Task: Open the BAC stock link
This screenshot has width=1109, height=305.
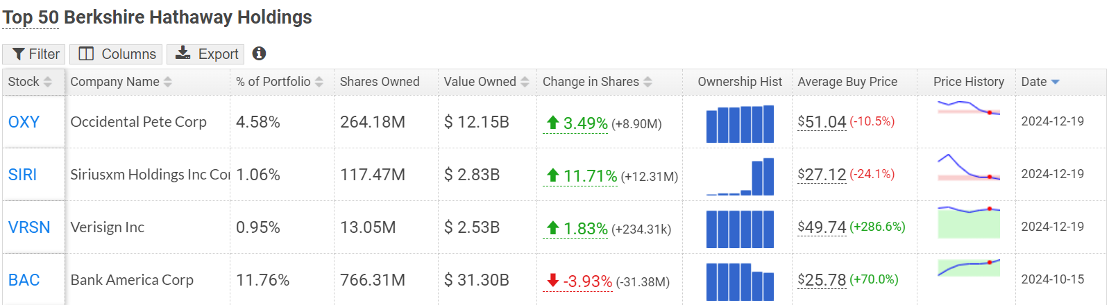Action: pyautogui.click(x=24, y=280)
